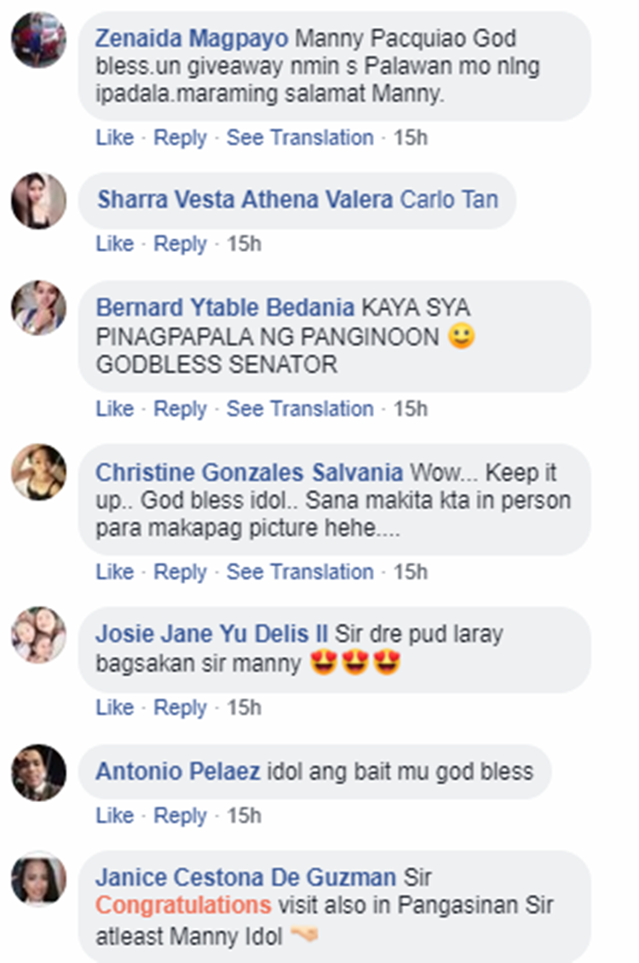
Task: Reply to Sharra Vesta Athena Valera's comment
Action: tap(180, 244)
